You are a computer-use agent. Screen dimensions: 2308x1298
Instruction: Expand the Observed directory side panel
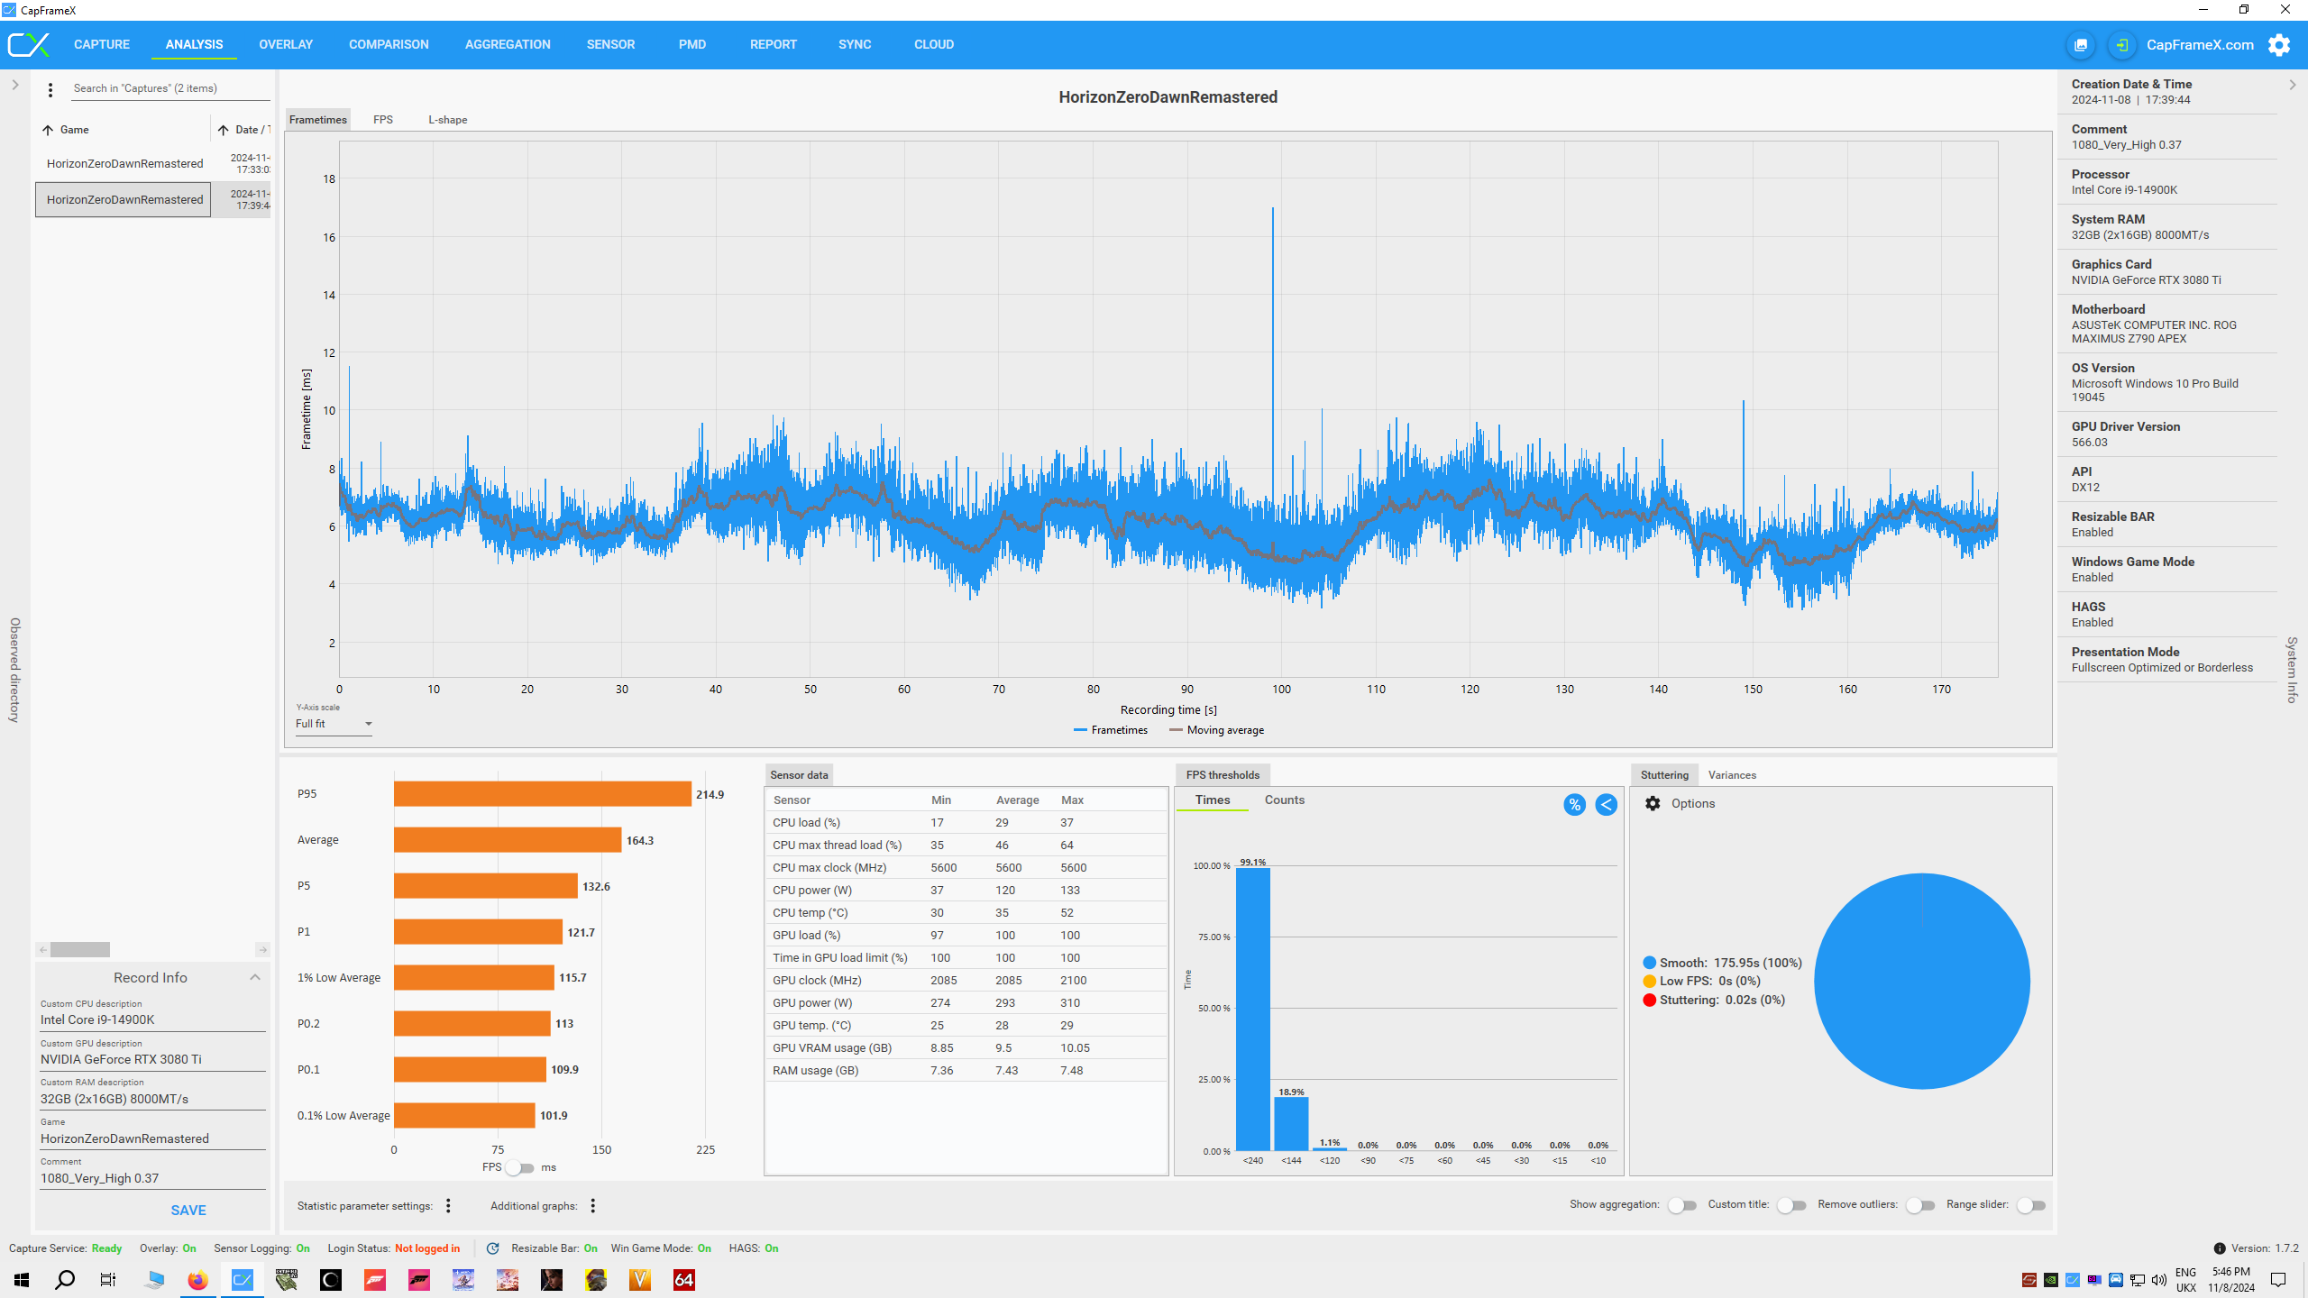(x=15, y=85)
